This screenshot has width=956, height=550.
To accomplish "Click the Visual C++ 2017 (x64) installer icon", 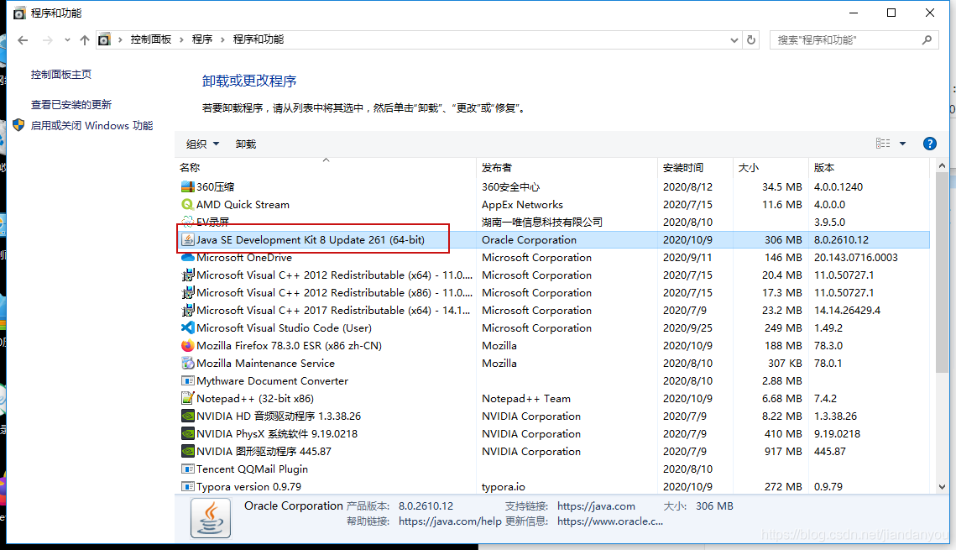I will coord(188,311).
